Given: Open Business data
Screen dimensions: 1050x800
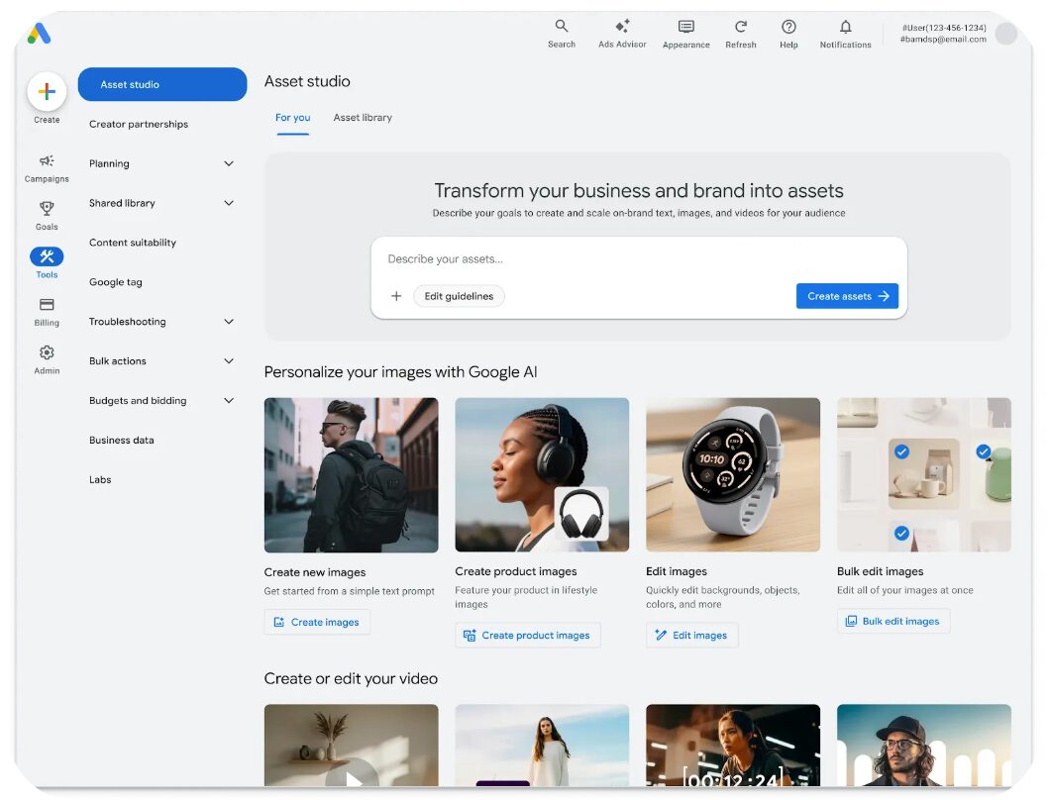Looking at the screenshot, I should click(121, 440).
